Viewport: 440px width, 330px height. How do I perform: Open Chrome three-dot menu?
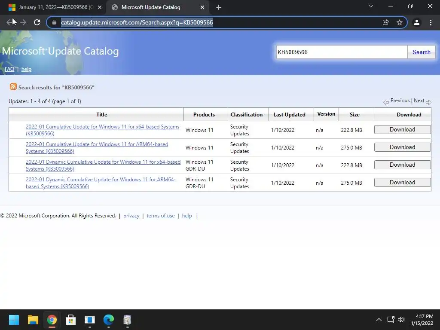(431, 22)
